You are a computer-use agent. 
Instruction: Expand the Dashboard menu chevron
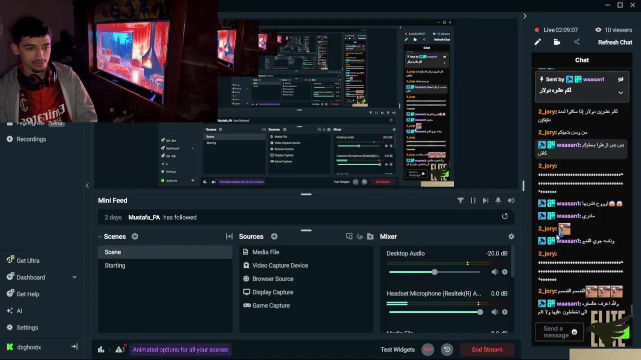tap(75, 277)
